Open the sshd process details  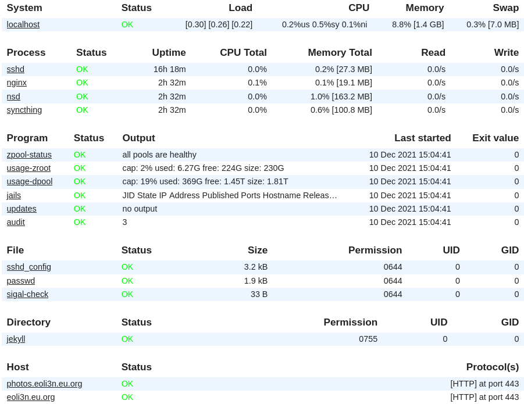point(16,69)
